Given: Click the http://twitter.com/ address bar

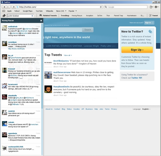Looking at the screenshot, I should coord(59,7).
